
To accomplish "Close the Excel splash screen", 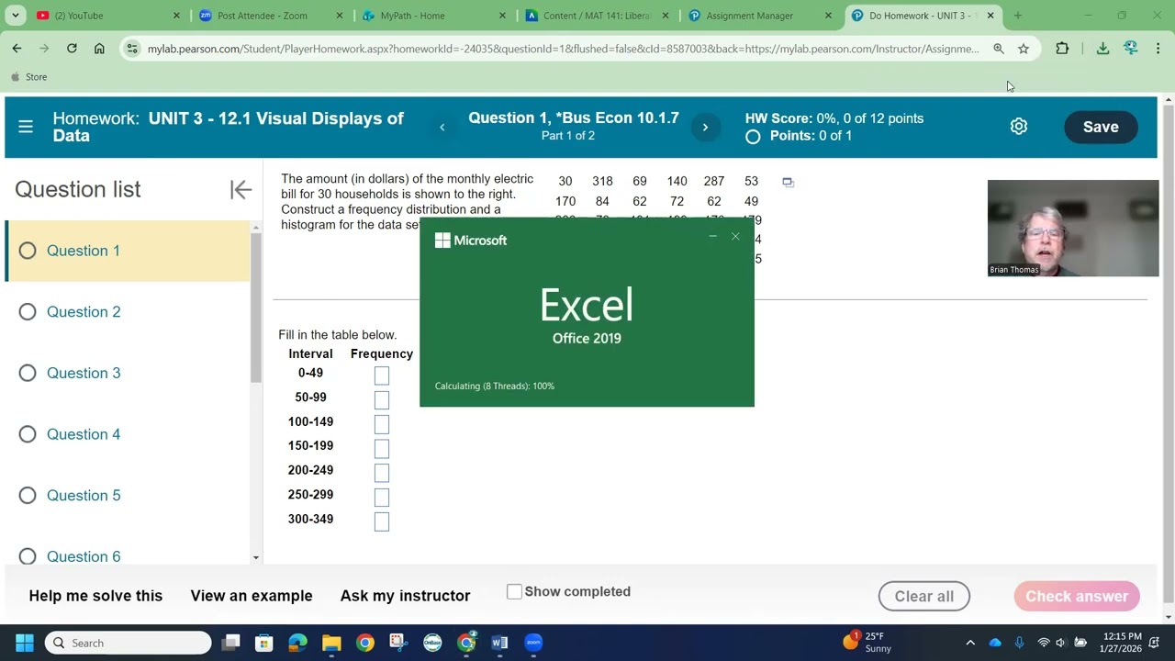I will point(735,237).
